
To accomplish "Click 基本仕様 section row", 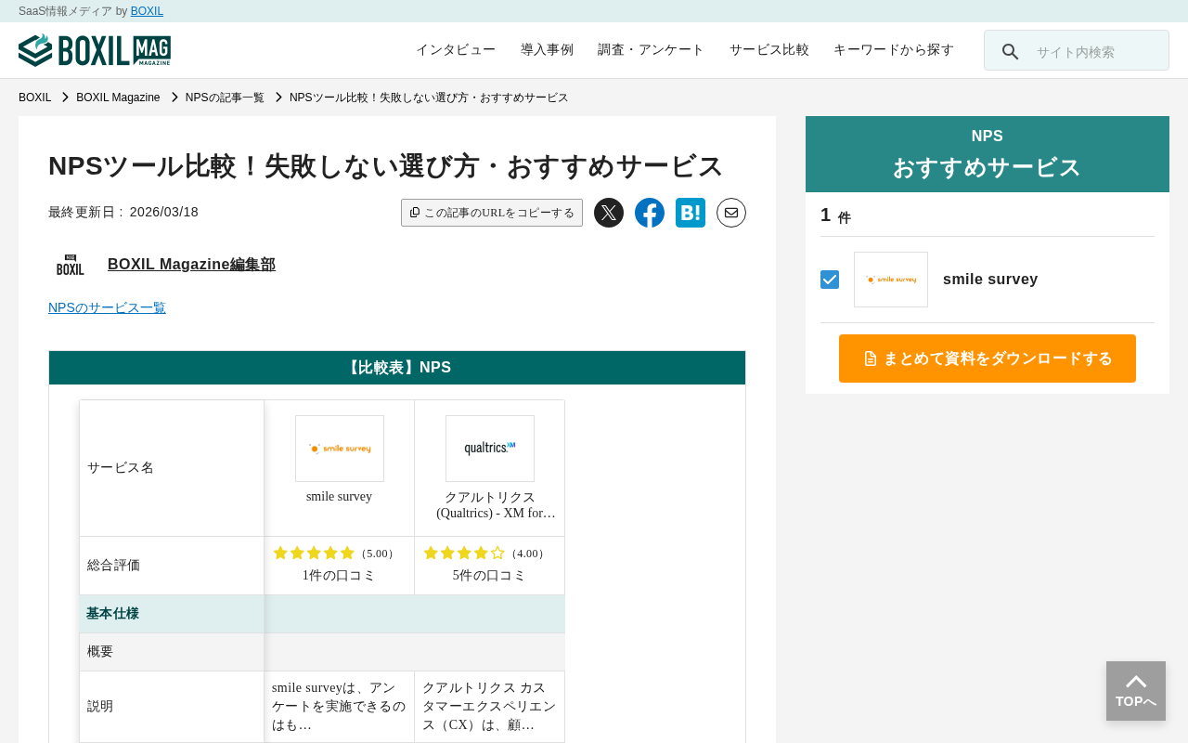I will coord(322,614).
